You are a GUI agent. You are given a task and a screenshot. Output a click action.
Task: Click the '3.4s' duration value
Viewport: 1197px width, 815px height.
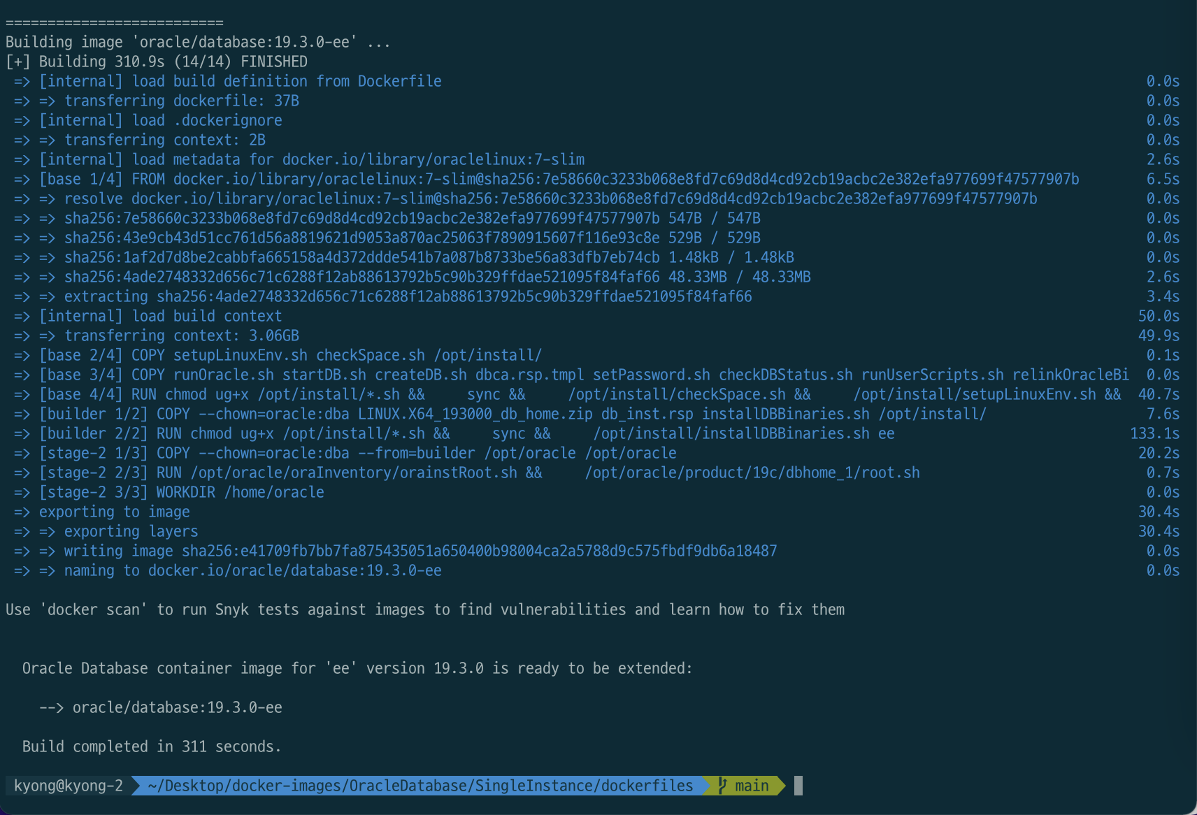click(1163, 296)
